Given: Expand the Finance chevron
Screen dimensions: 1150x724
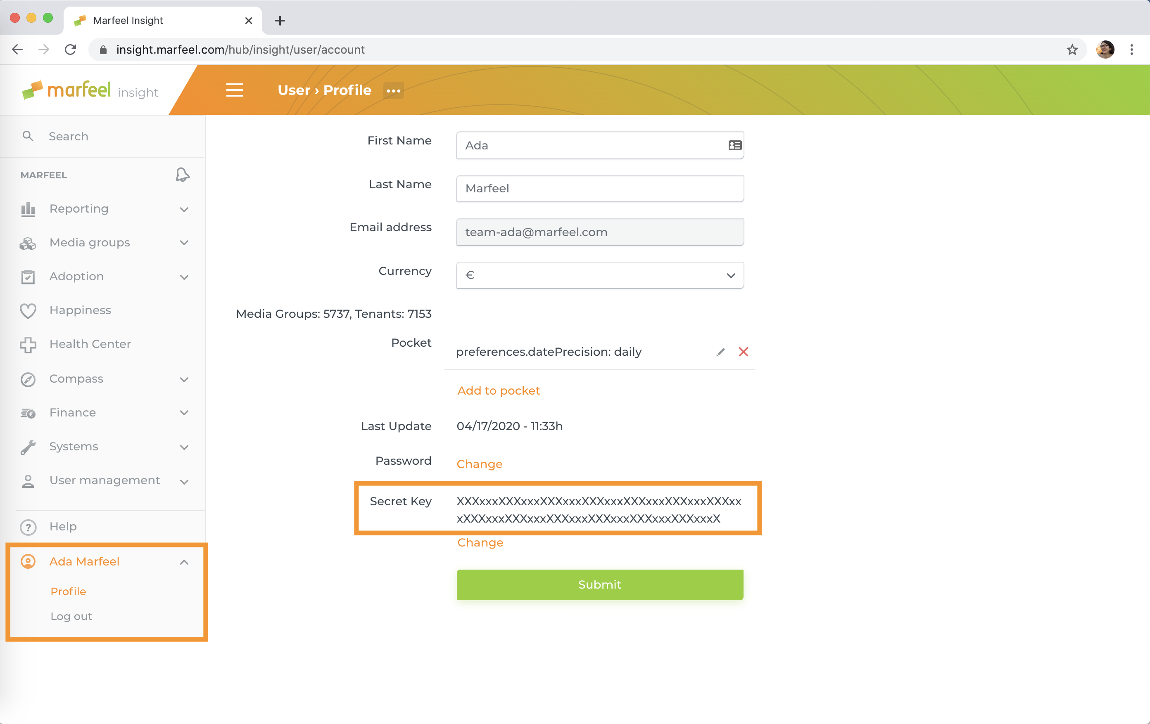Looking at the screenshot, I should (184, 413).
